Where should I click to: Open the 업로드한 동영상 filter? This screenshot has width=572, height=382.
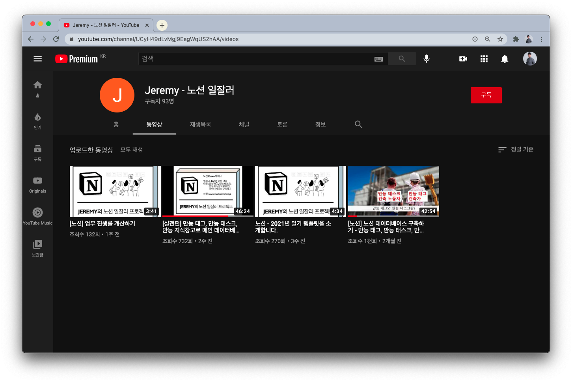91,150
